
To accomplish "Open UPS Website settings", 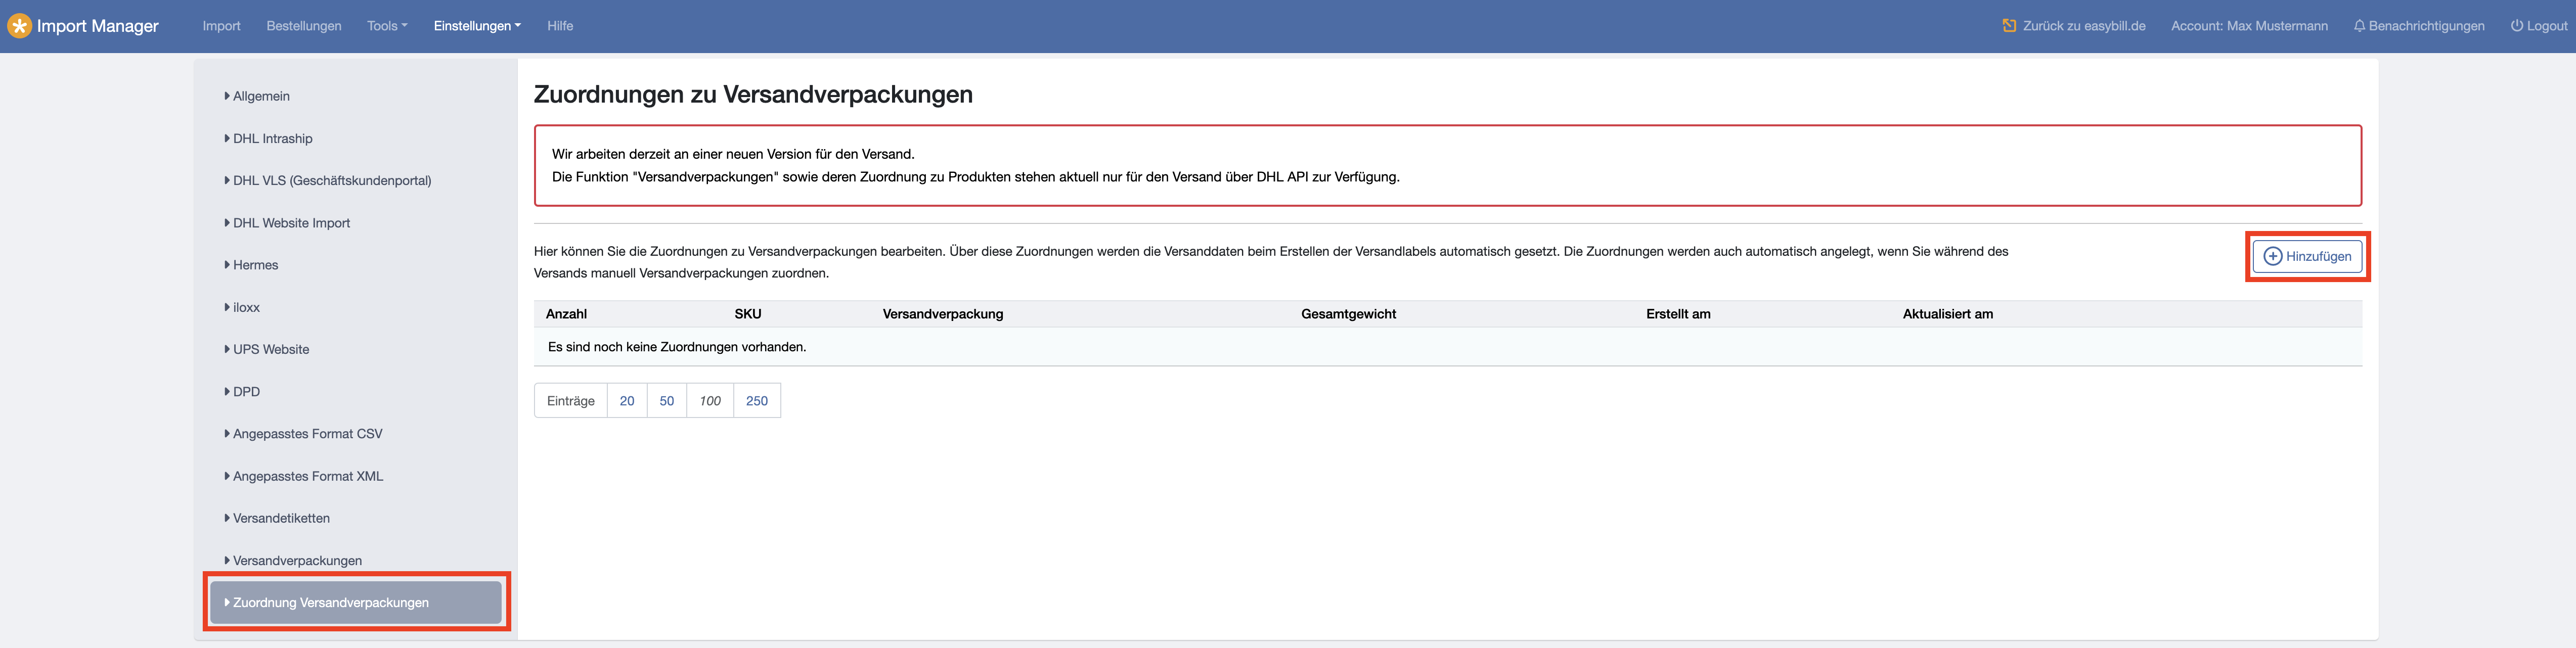I will click(x=271, y=350).
